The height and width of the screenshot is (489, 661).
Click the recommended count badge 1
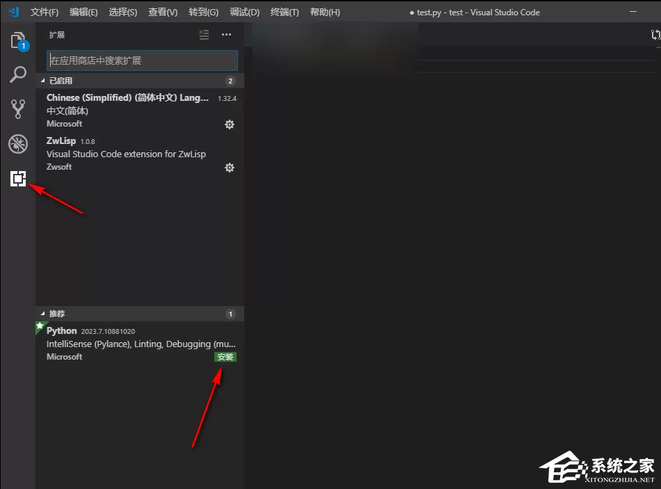point(230,314)
